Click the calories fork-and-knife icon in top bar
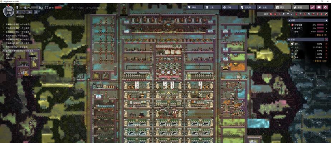Screen dimensions: 331x143 point(47,8)
